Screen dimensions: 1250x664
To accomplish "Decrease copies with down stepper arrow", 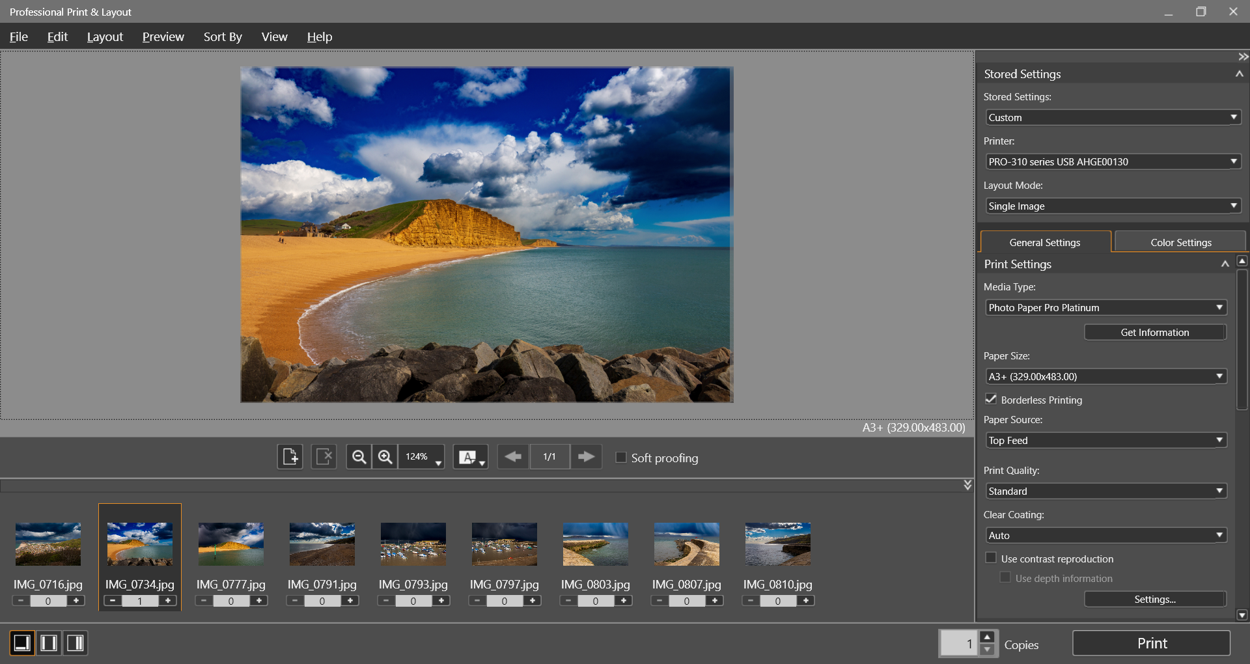I will [x=987, y=650].
